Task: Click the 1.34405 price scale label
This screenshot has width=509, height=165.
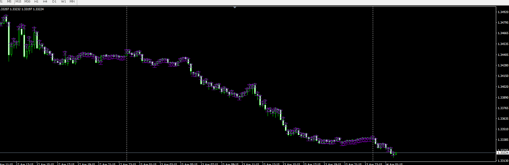Action: tap(503, 55)
